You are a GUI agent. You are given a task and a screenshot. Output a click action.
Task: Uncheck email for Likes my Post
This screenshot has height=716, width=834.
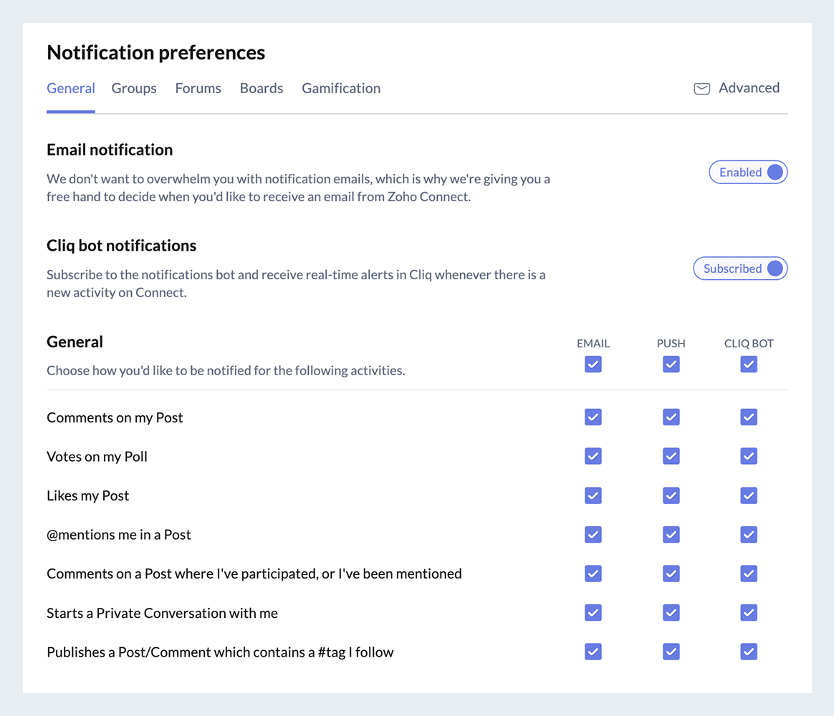pos(593,495)
